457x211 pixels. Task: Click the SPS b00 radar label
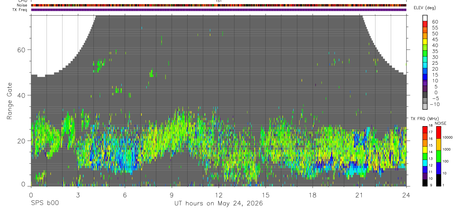[x=45, y=203]
